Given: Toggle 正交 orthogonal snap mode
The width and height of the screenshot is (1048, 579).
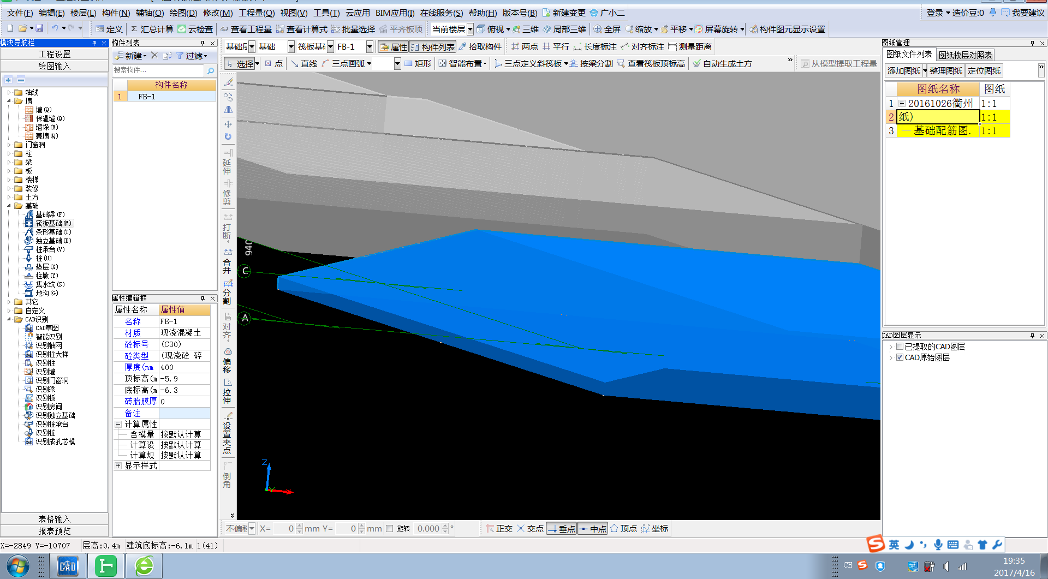Looking at the screenshot, I should tap(499, 528).
